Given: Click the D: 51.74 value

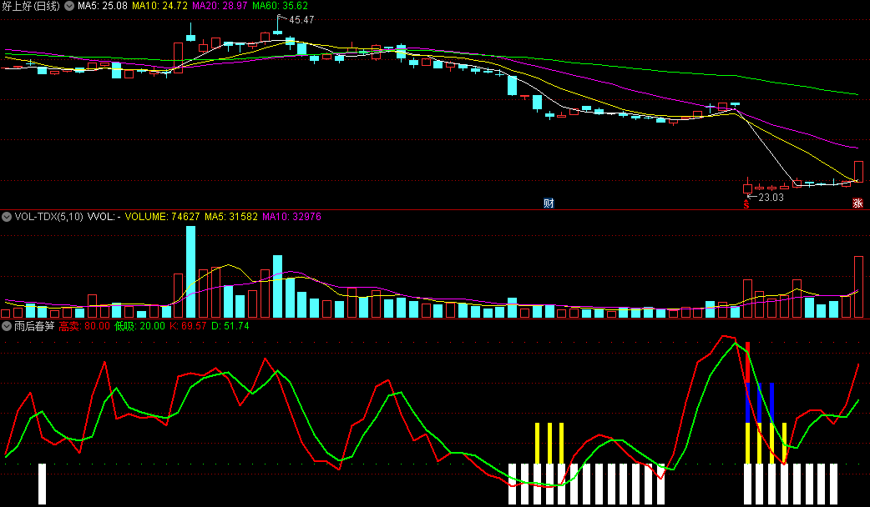Looking at the screenshot, I should (230, 326).
